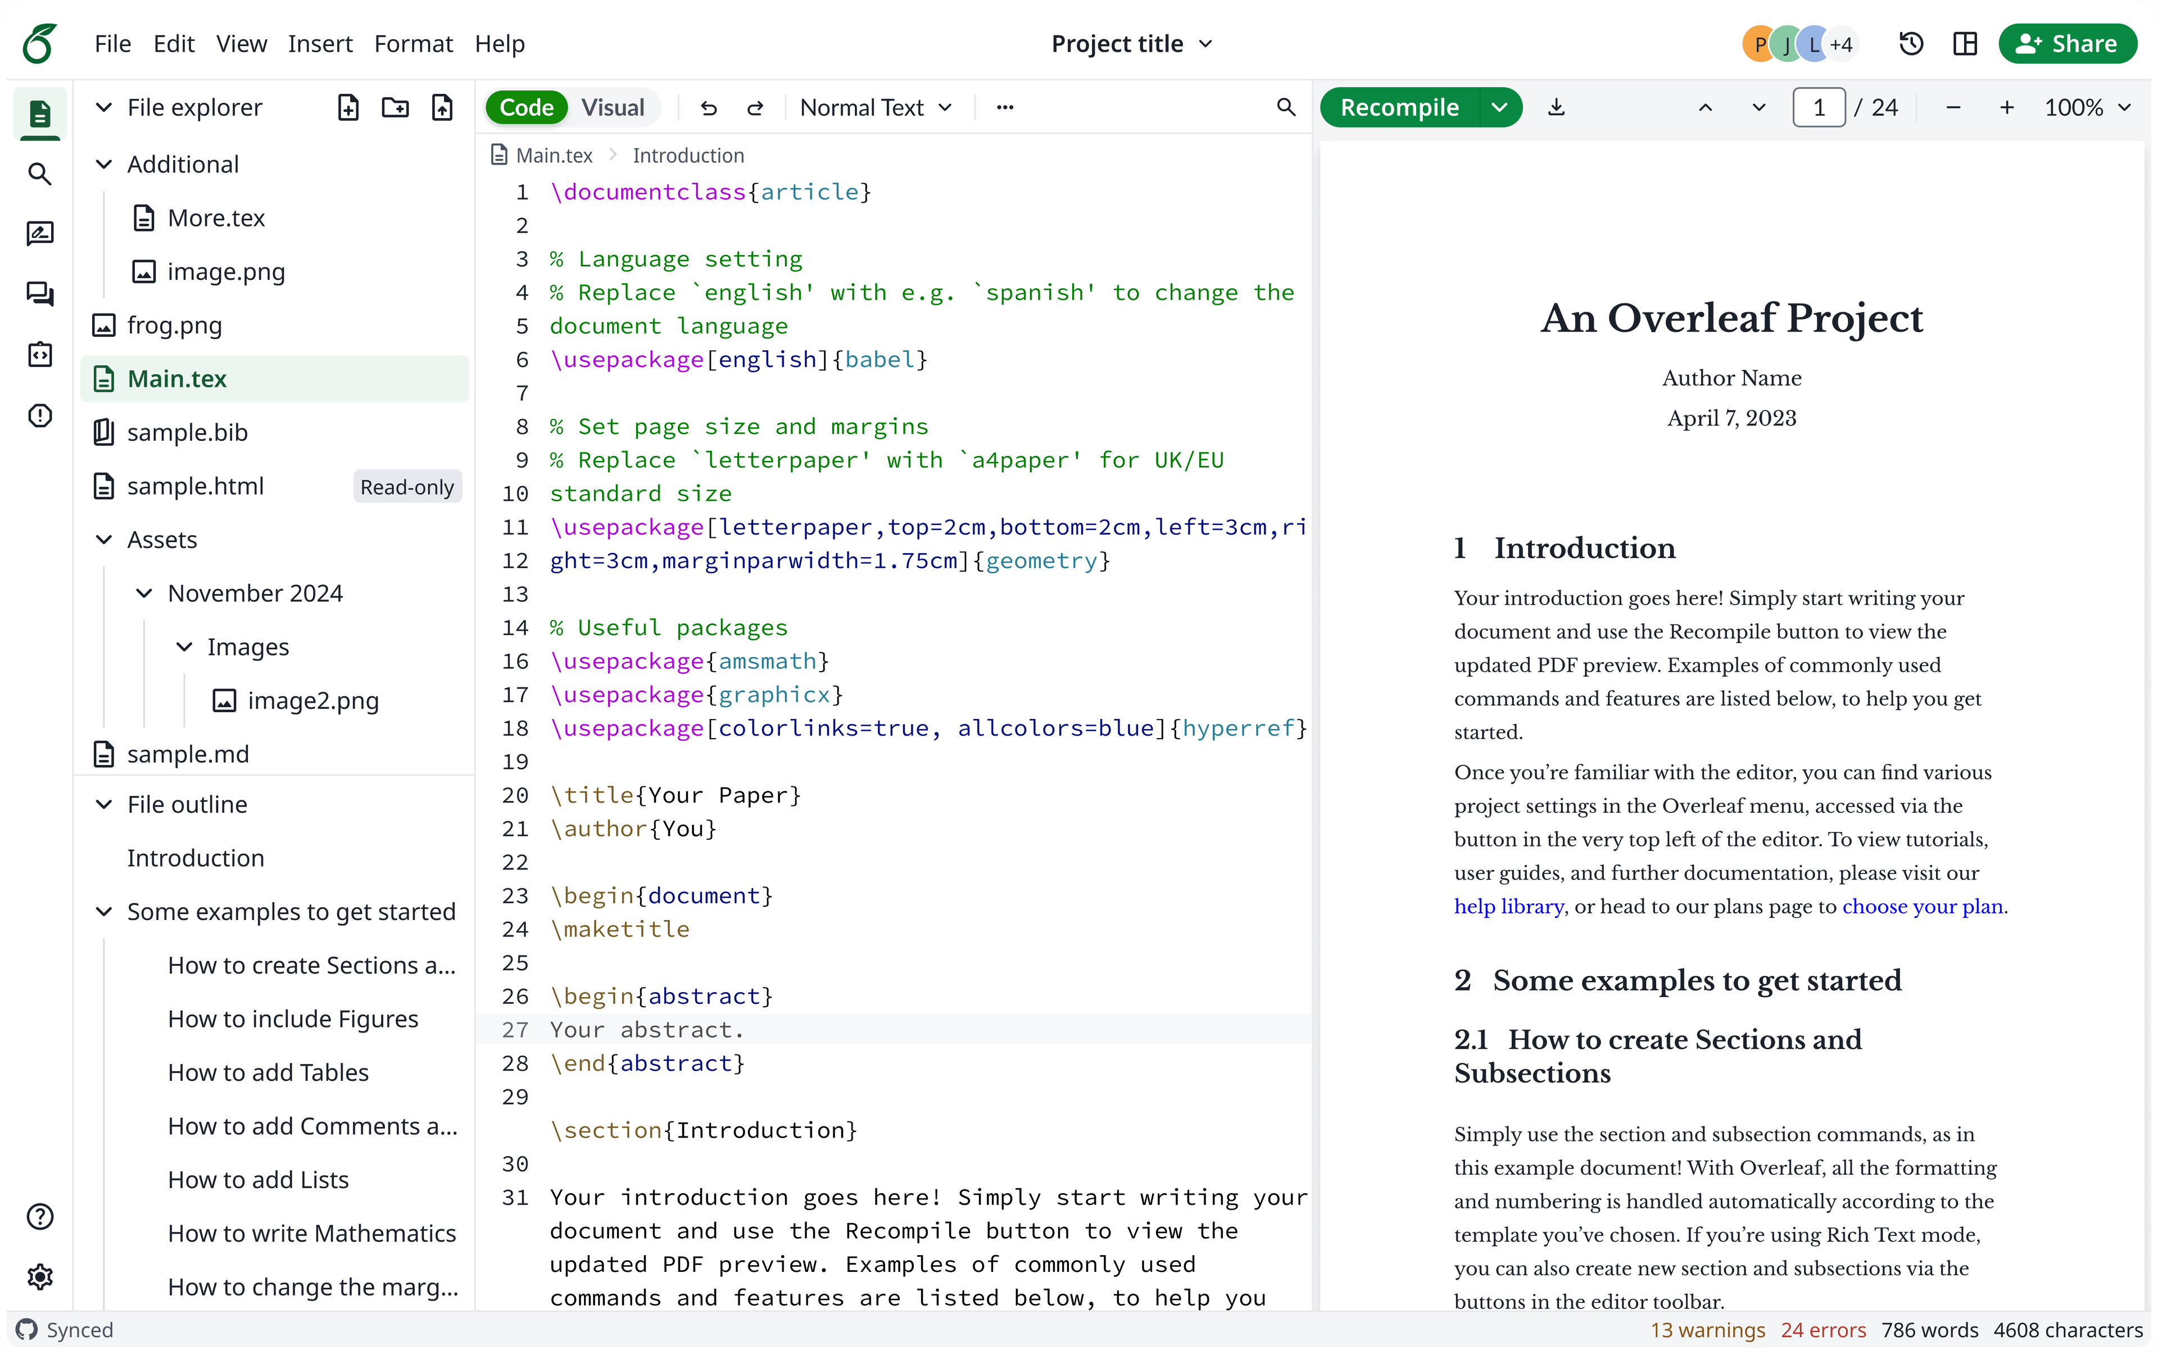The width and height of the screenshot is (2158, 1354).
Task: Open editor settings gear
Action: [x=41, y=1276]
